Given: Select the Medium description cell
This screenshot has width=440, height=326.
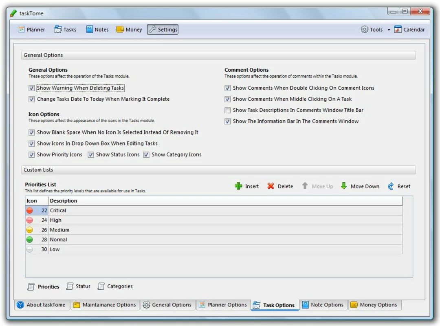Looking at the screenshot, I should pos(226,230).
